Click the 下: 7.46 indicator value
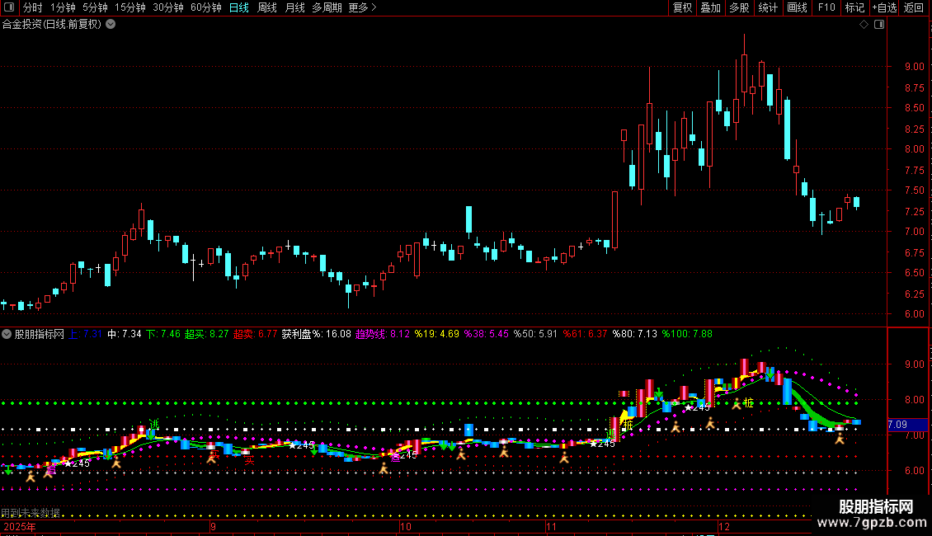 click(x=163, y=334)
